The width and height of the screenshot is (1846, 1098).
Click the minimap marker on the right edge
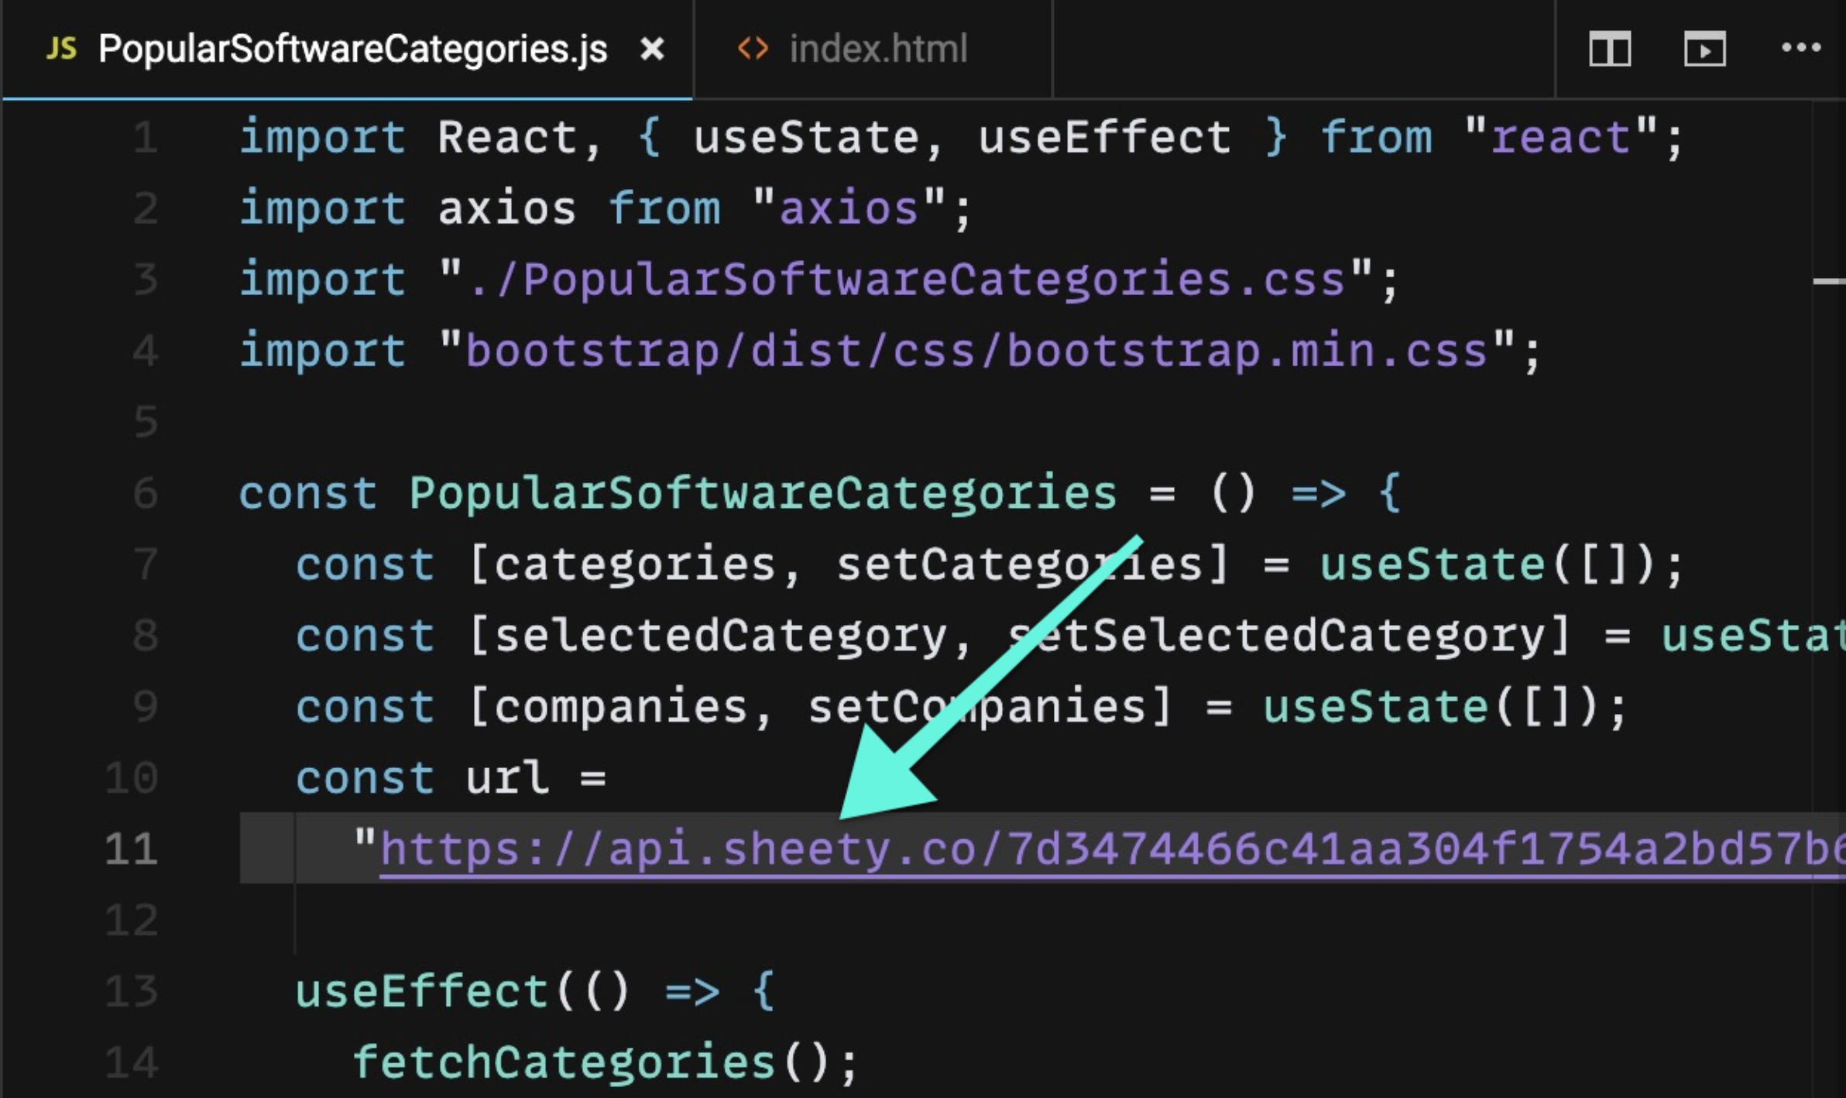coord(1829,281)
